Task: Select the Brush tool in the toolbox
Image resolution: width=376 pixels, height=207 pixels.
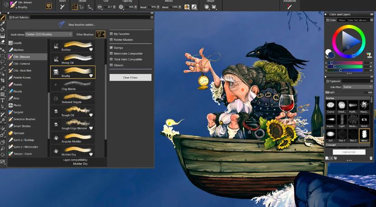Action: point(3,18)
